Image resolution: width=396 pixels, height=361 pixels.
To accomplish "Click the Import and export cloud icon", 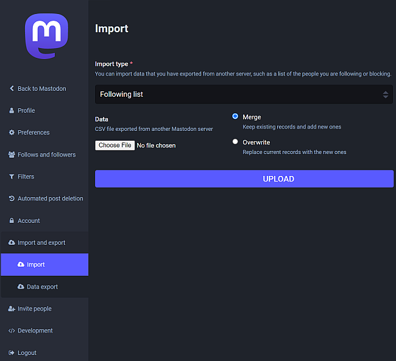I will [12, 243].
